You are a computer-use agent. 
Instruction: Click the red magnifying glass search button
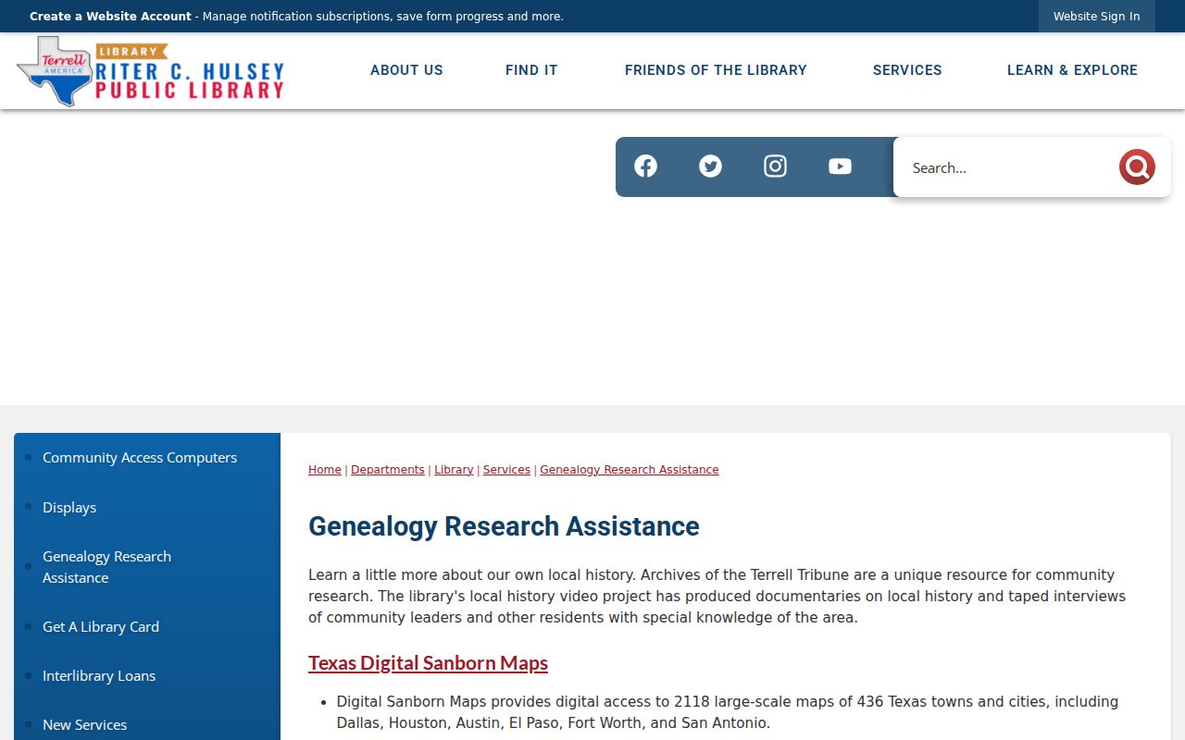click(x=1137, y=167)
